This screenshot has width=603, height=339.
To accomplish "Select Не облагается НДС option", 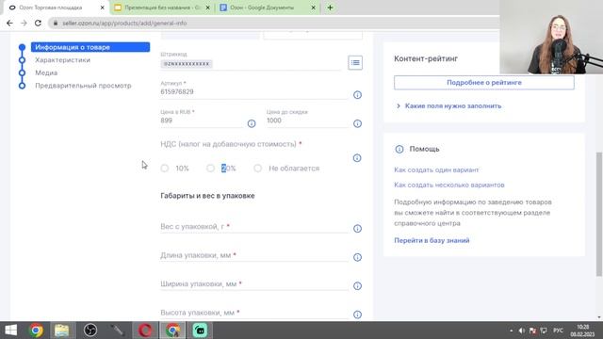I will pos(257,169).
